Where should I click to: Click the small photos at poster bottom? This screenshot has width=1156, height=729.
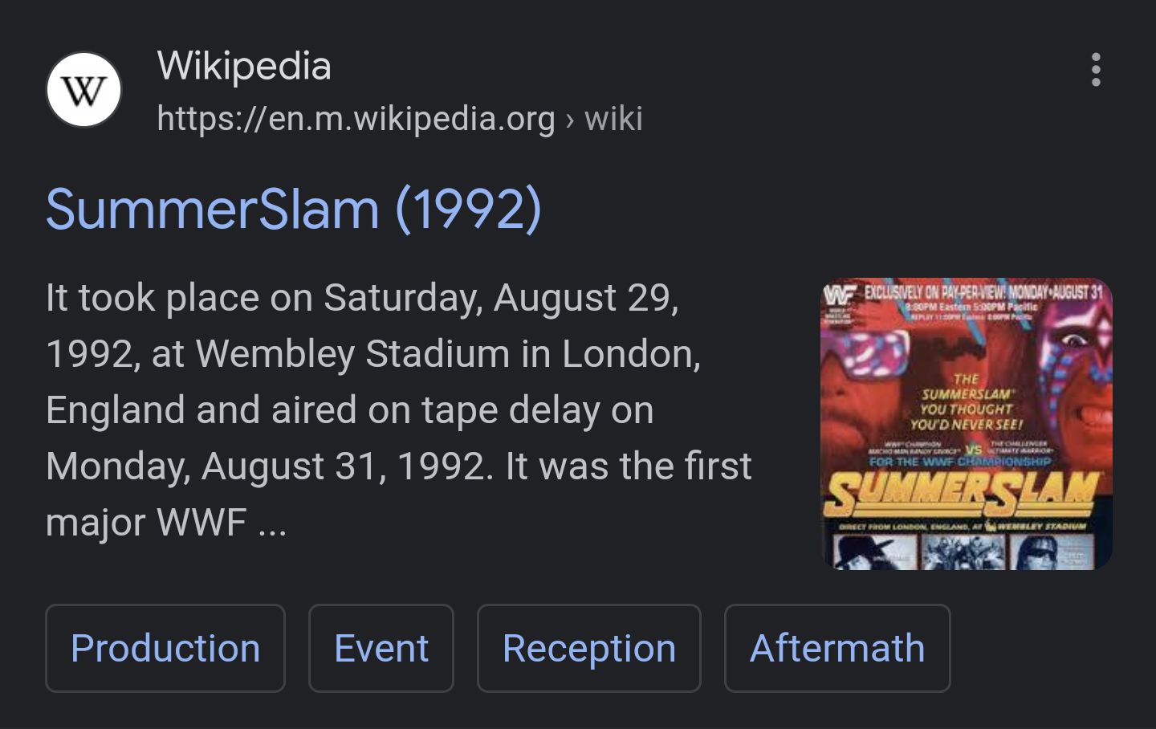pyautogui.click(x=963, y=552)
